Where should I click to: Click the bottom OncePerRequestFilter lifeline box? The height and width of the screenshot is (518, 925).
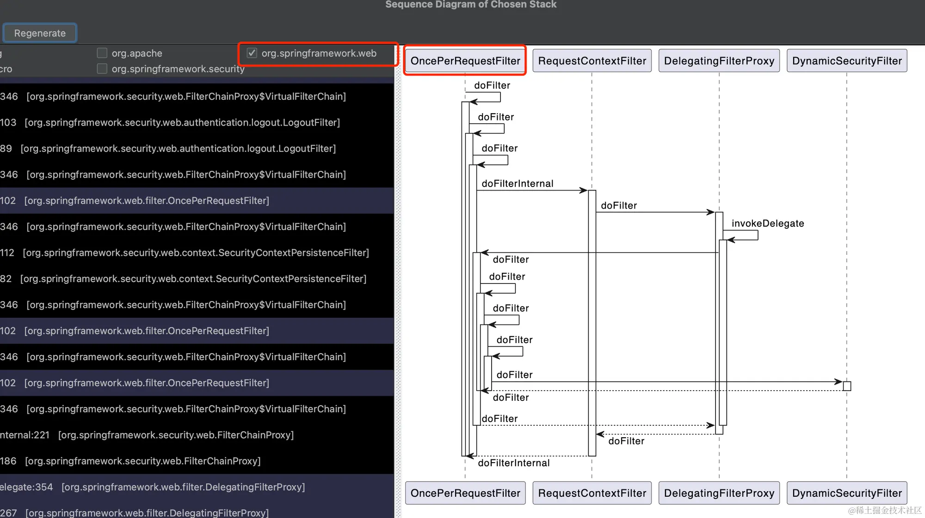click(465, 493)
